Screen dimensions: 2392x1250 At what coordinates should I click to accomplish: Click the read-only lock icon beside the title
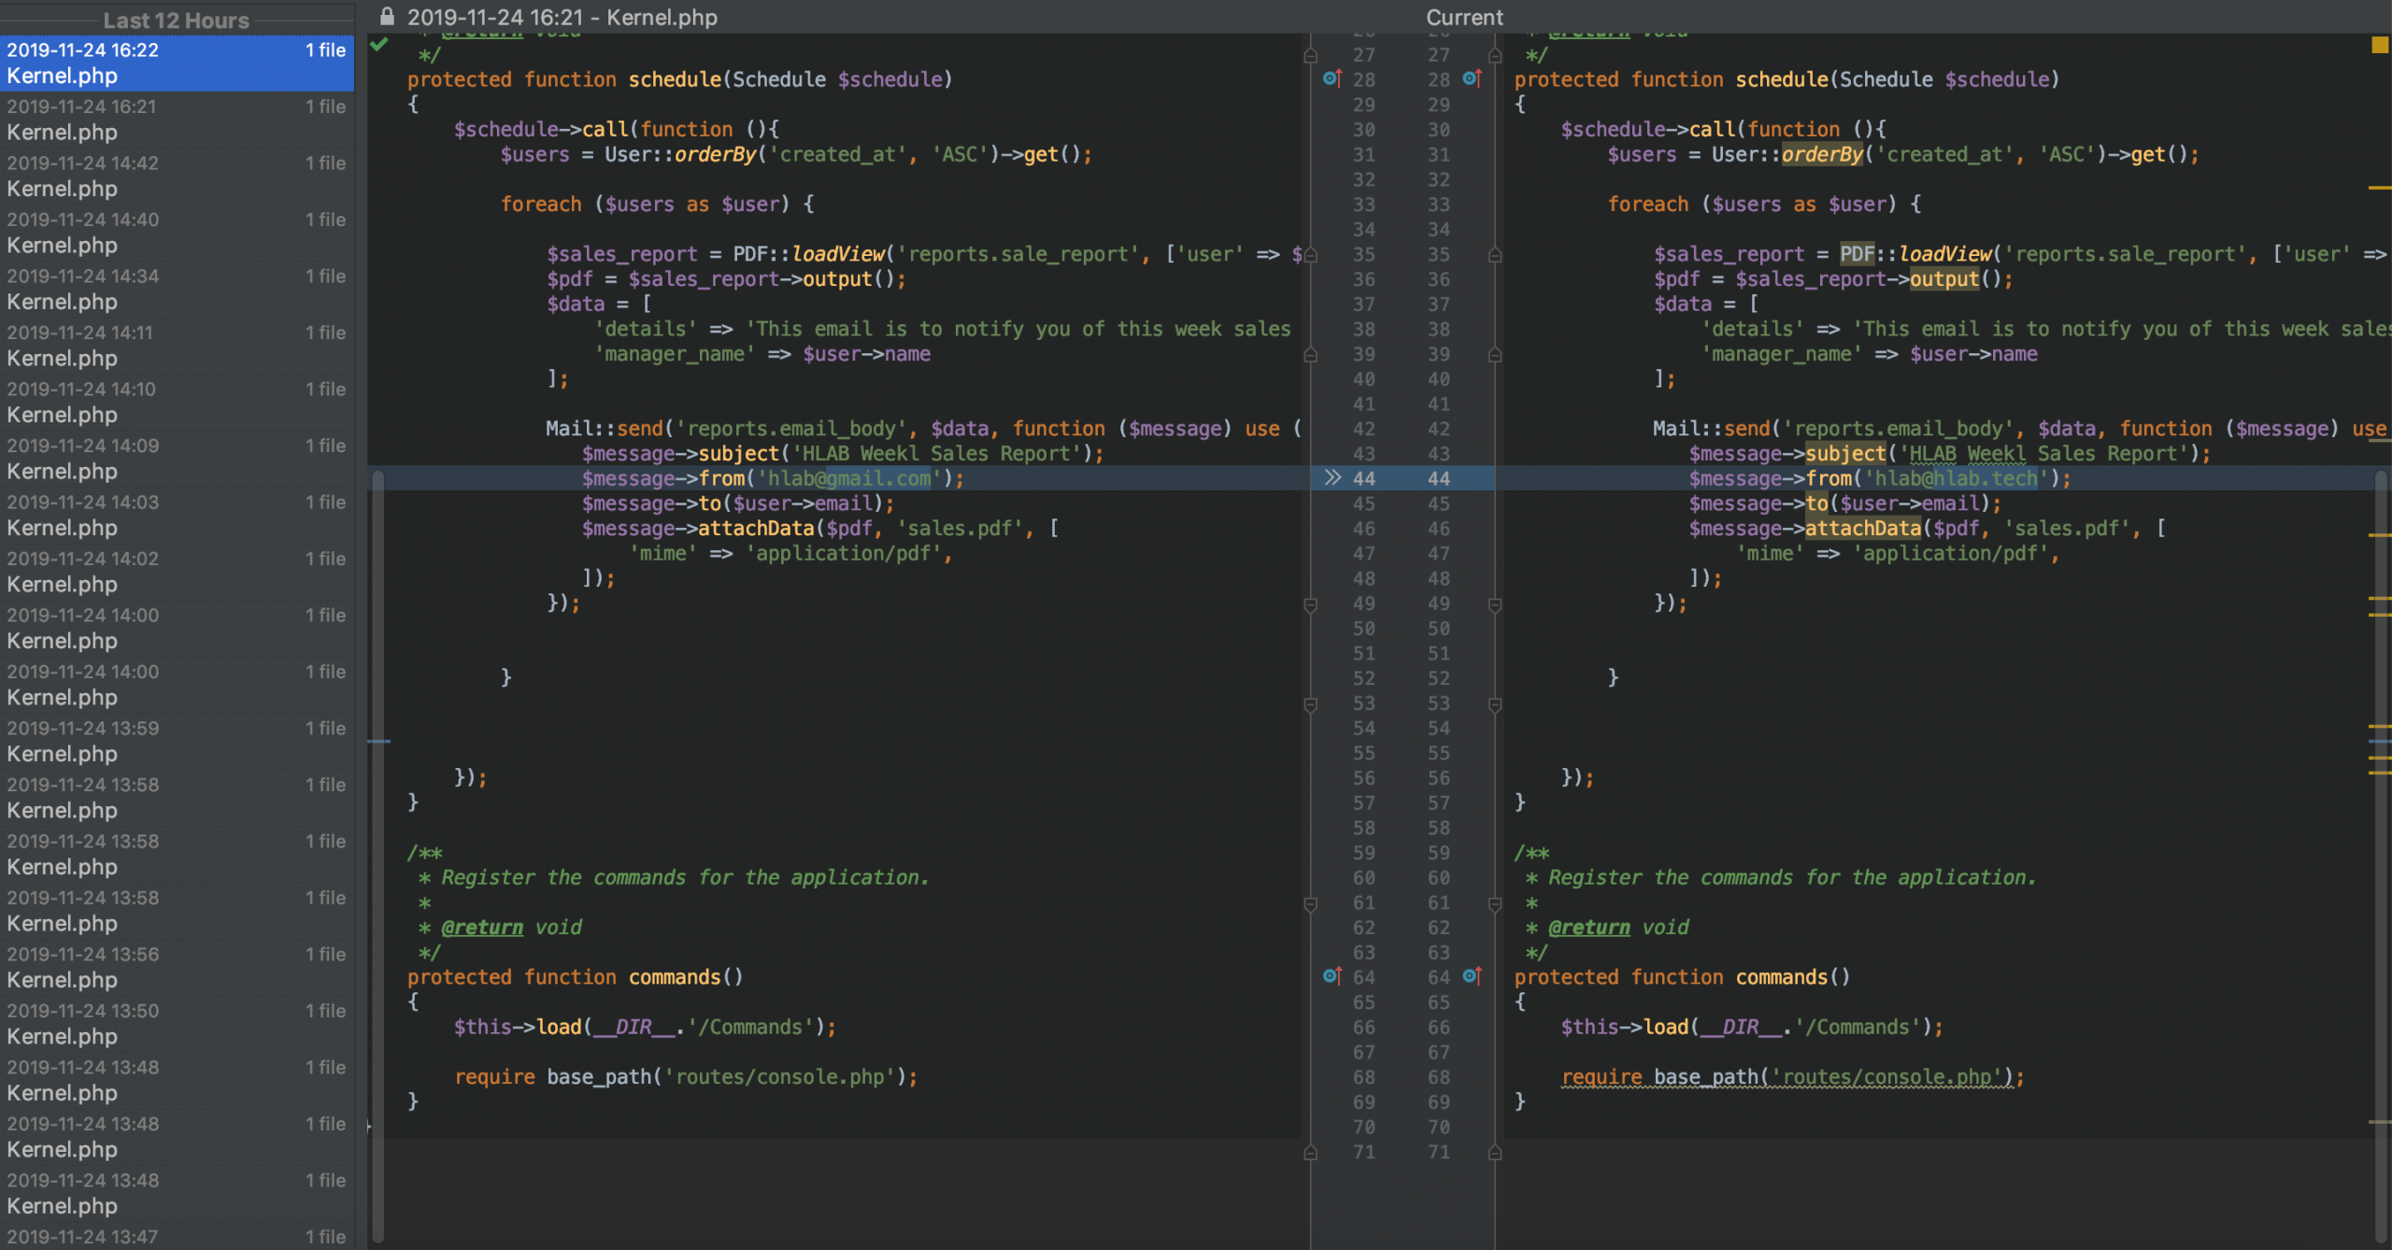coord(387,17)
